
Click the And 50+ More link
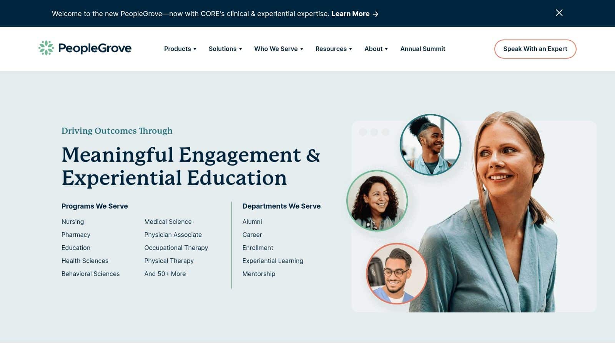165,274
